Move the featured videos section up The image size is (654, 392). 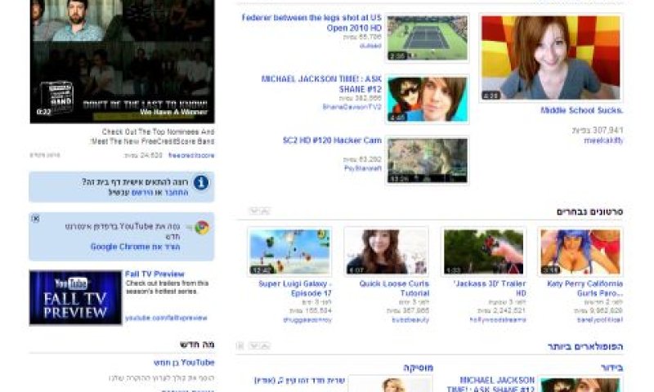click(x=264, y=212)
